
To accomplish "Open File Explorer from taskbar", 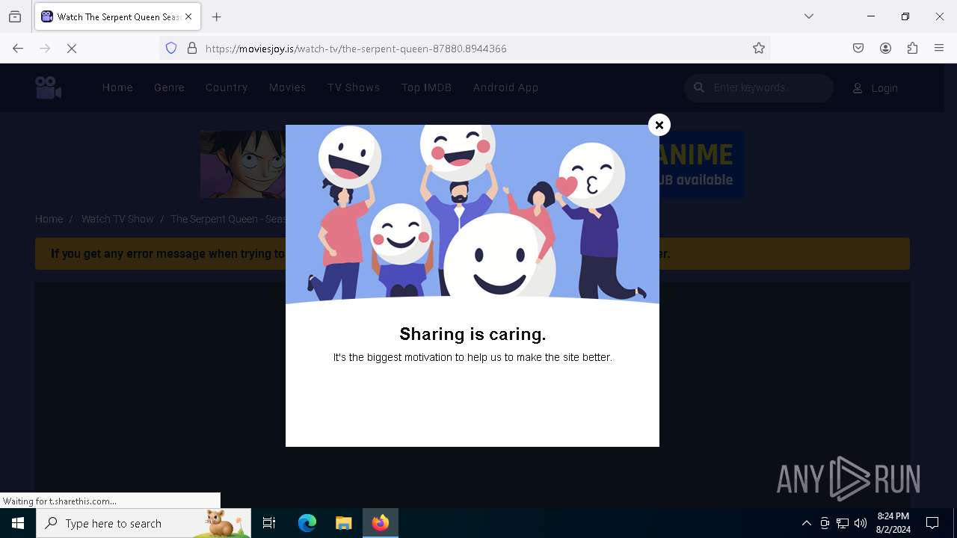I will click(x=343, y=523).
